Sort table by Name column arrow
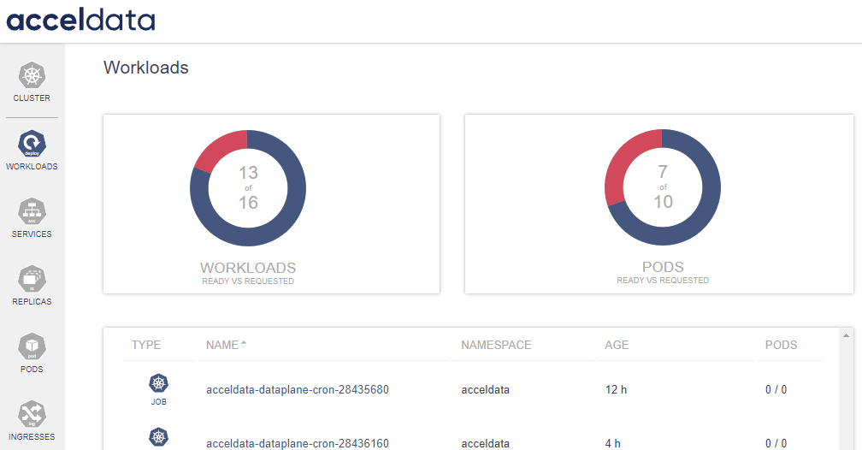 point(244,345)
